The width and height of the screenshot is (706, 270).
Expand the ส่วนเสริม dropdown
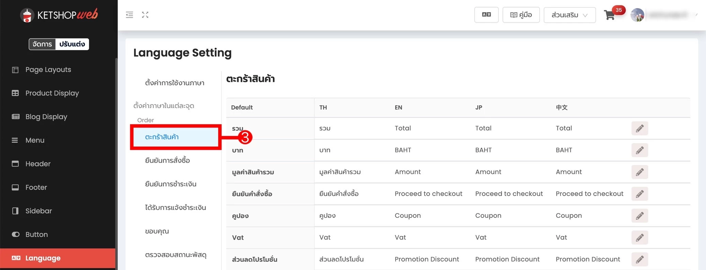click(x=570, y=15)
